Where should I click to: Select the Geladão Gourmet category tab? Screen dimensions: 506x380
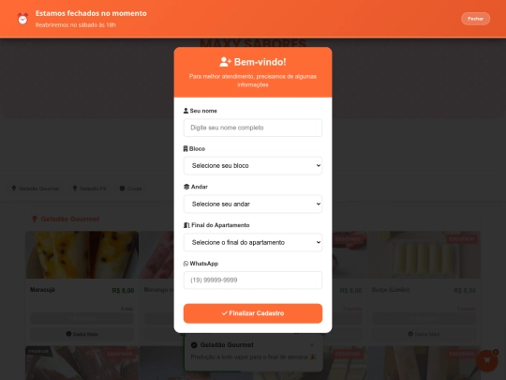pos(36,189)
